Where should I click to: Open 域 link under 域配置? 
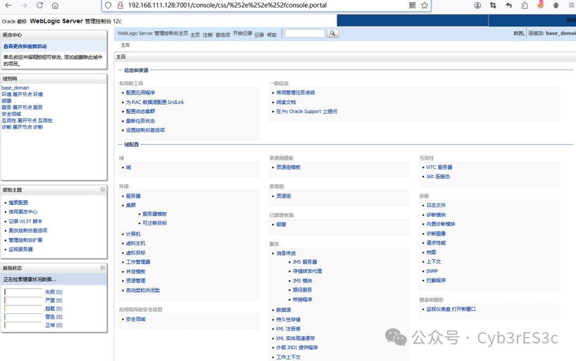129,167
